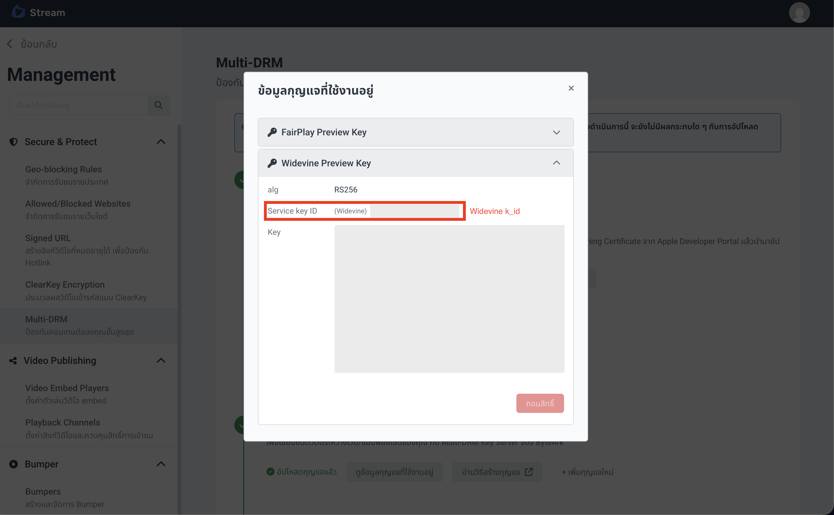
Task: Click the Widevine Preview Key key icon
Action: pos(272,163)
